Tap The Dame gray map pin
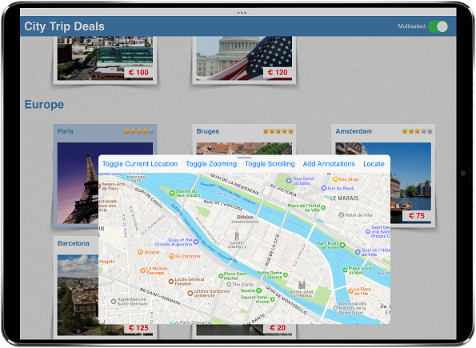476x348 pixels. point(229,285)
